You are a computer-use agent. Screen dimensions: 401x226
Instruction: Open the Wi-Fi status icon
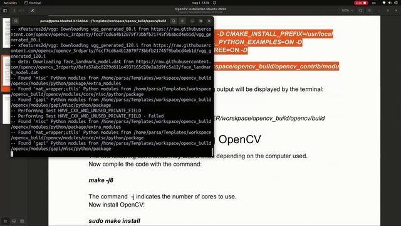[384, 3]
